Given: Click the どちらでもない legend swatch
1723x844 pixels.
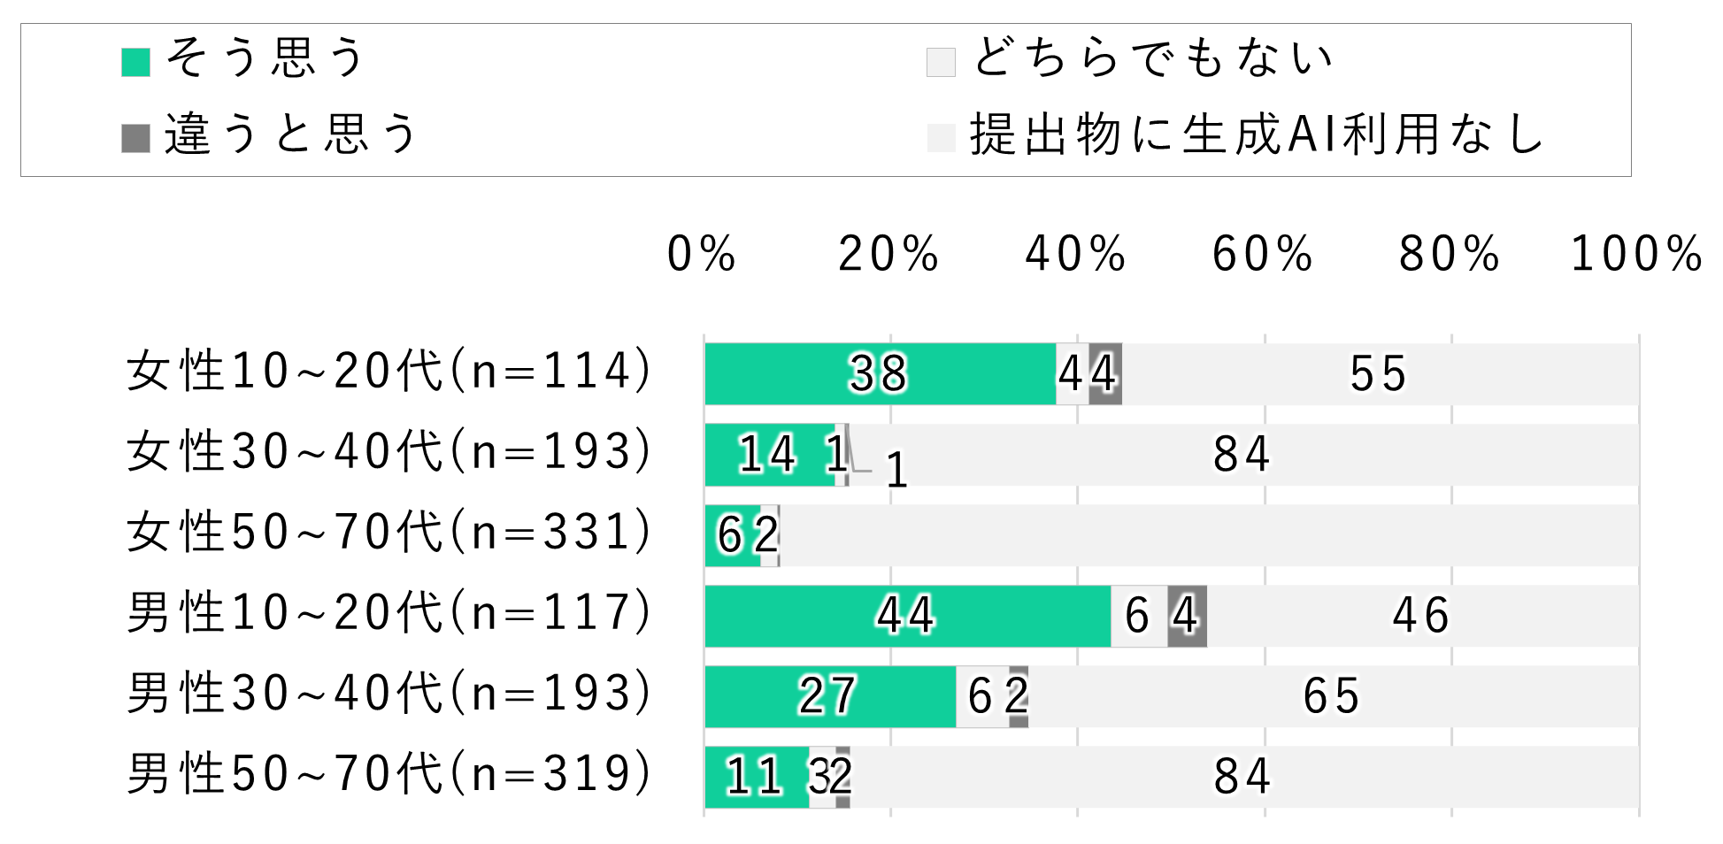Looking at the screenshot, I should pyautogui.click(x=941, y=62).
